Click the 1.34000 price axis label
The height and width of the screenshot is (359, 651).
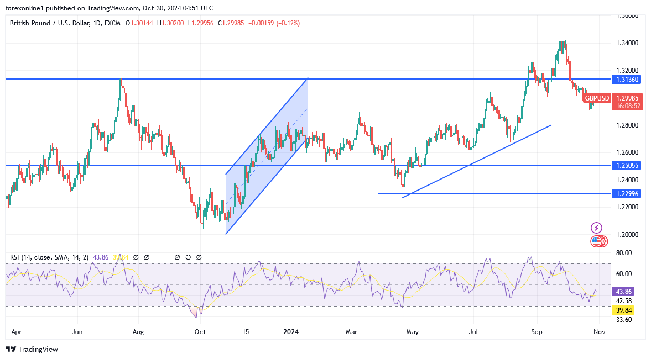tap(627, 43)
